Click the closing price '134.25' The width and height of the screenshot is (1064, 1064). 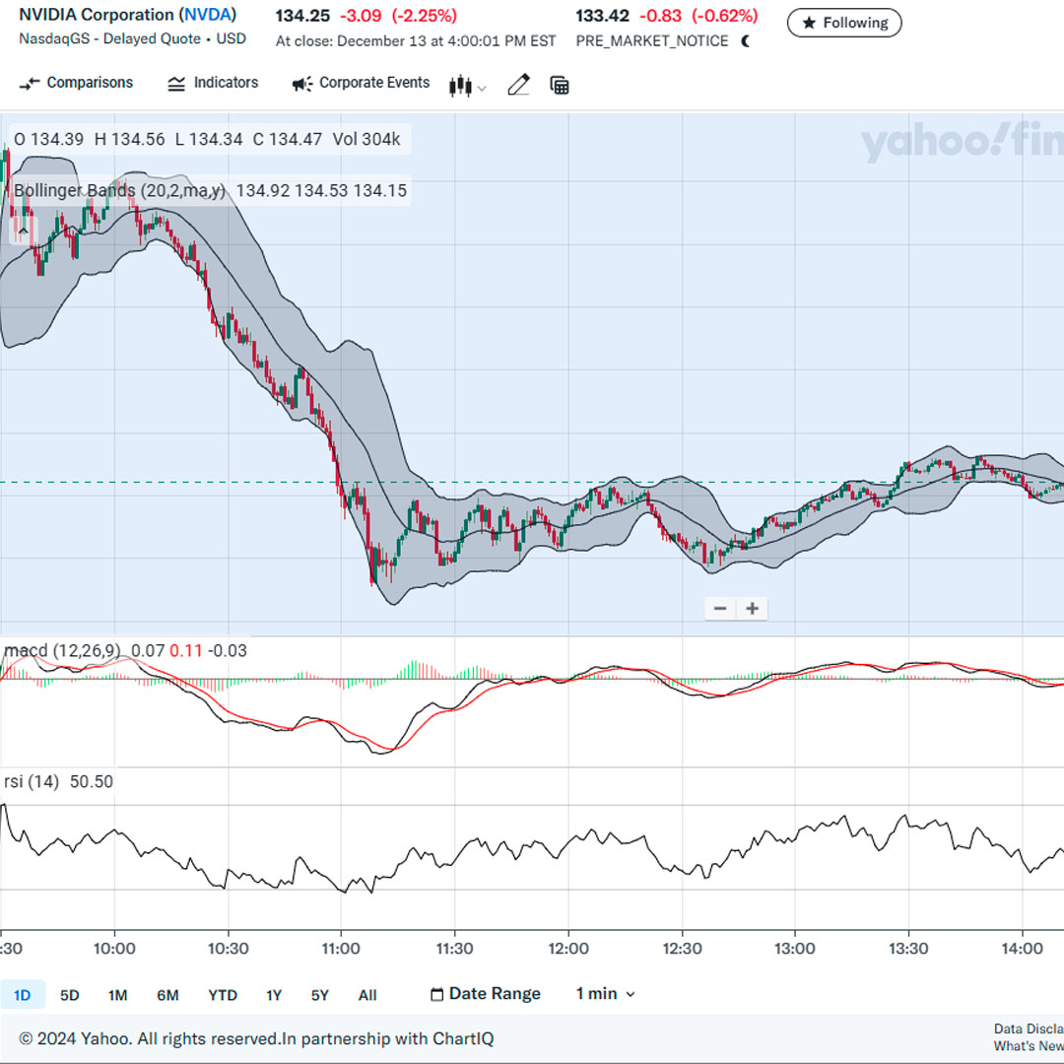[x=302, y=16]
